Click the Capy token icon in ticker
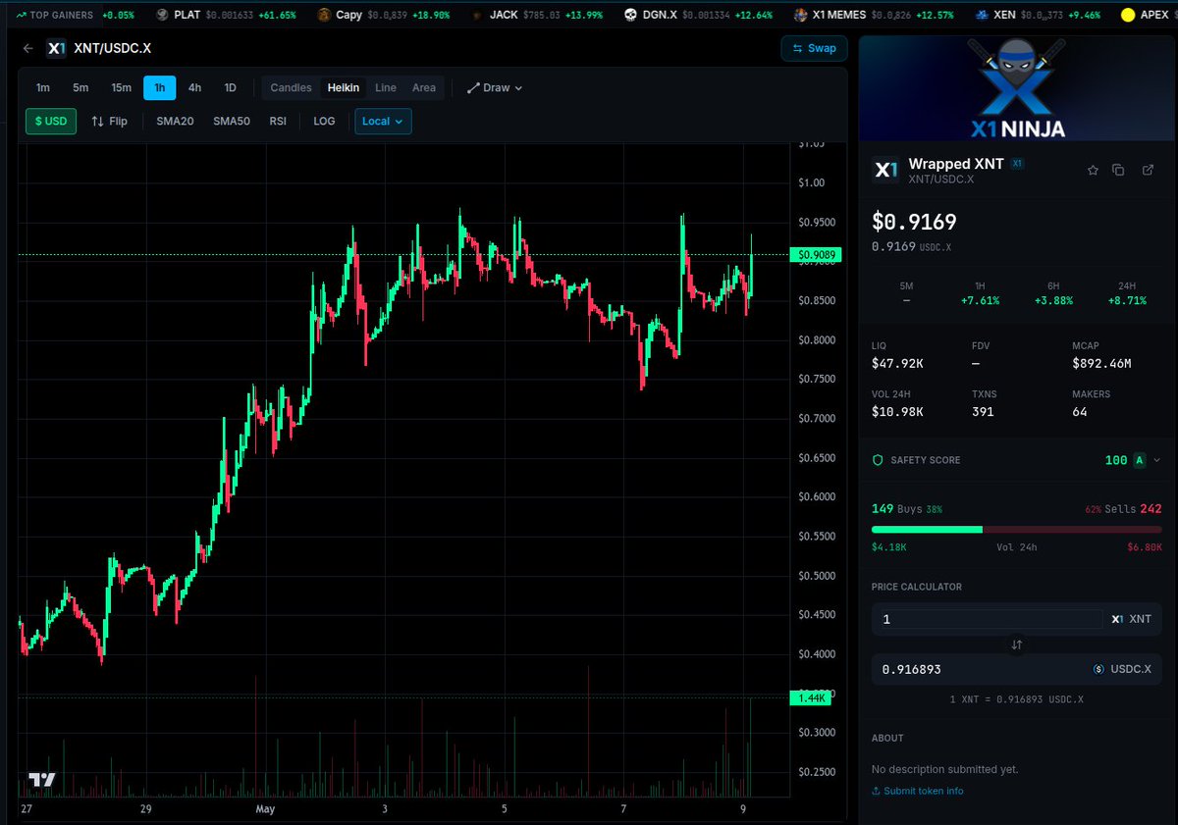 [324, 15]
